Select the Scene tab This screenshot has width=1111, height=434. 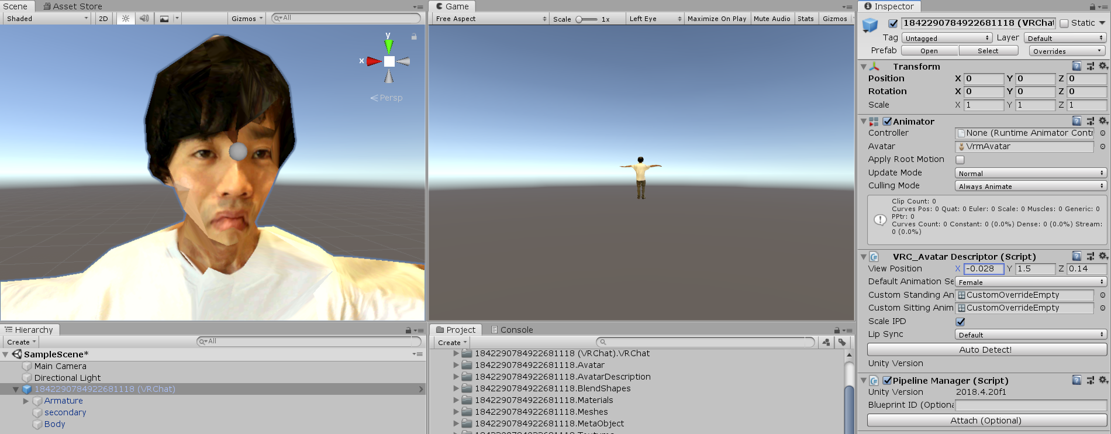coord(16,6)
